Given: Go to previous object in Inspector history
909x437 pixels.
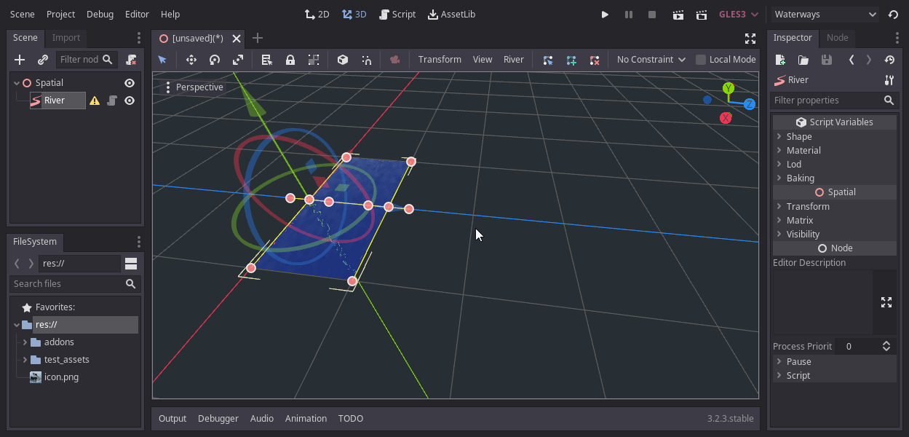Looking at the screenshot, I should coord(852,60).
